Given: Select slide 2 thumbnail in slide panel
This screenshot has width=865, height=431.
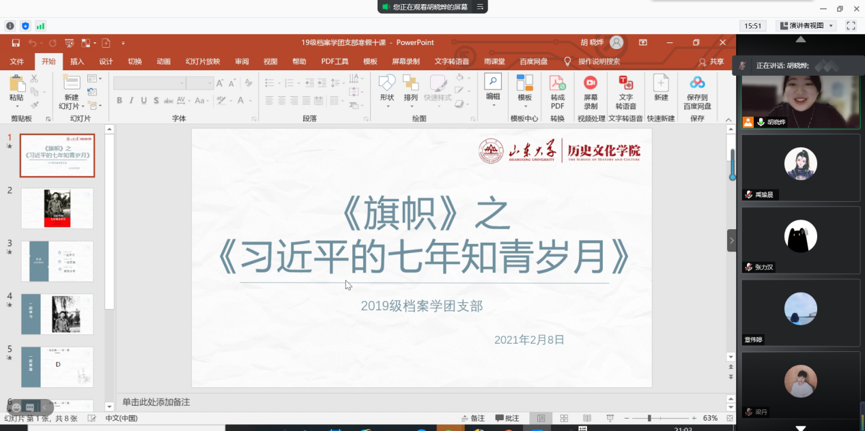Looking at the screenshot, I should pos(57,208).
